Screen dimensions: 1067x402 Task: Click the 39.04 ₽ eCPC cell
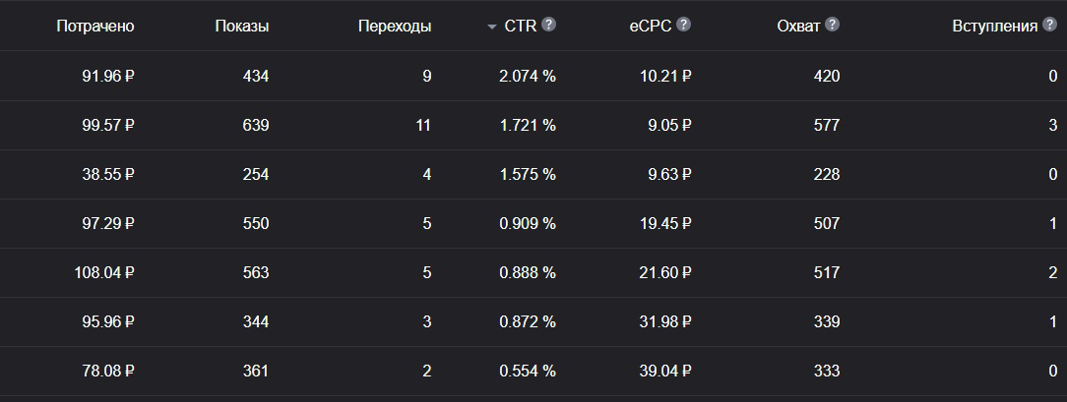pyautogui.click(x=665, y=371)
